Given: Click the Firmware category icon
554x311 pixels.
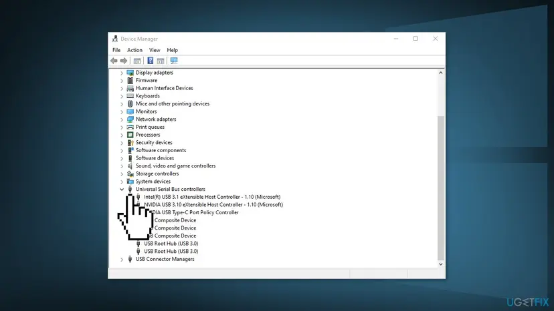Looking at the screenshot, I should pyautogui.click(x=130, y=80).
